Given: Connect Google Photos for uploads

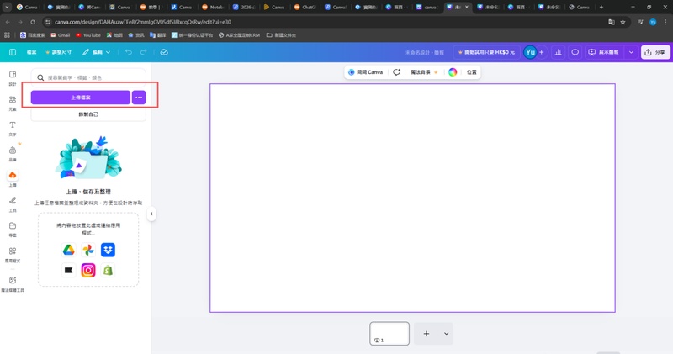Looking at the screenshot, I should (88, 250).
